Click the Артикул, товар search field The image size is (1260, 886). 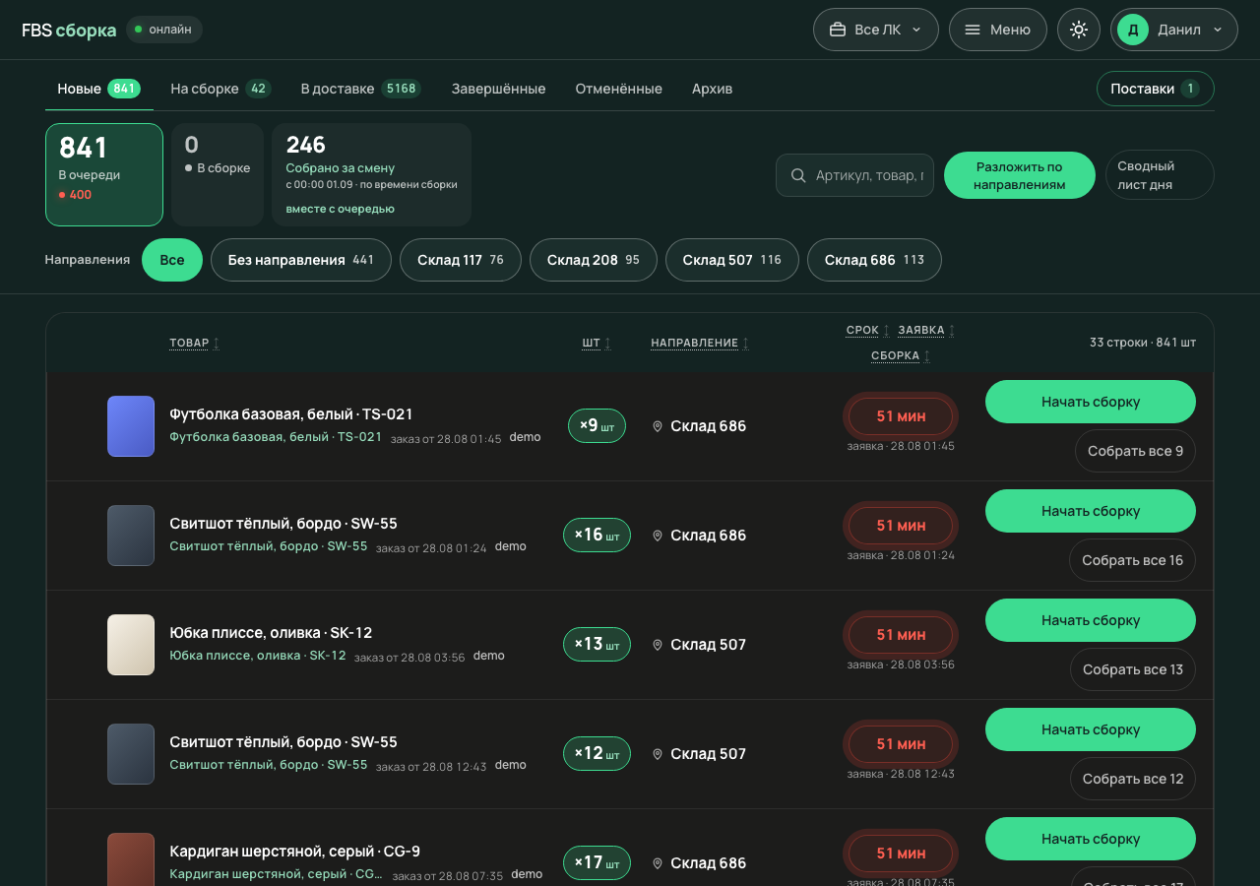click(854, 175)
